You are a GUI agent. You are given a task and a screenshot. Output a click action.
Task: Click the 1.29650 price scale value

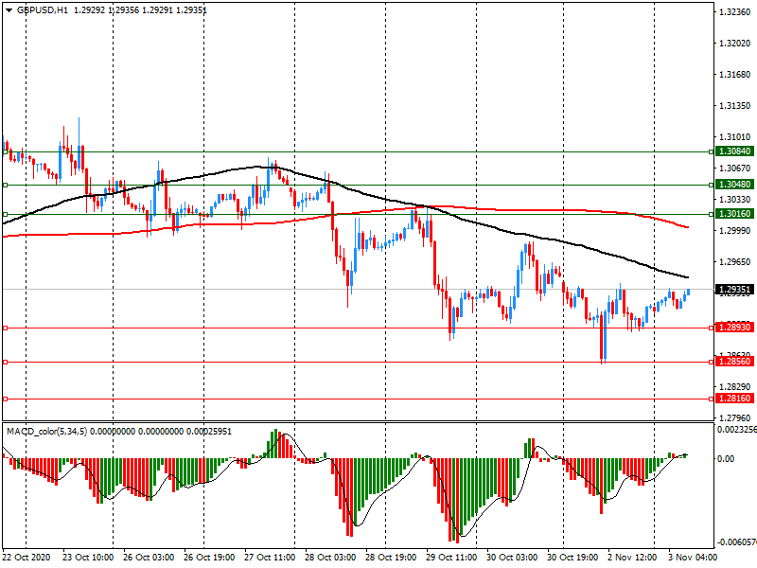[735, 262]
